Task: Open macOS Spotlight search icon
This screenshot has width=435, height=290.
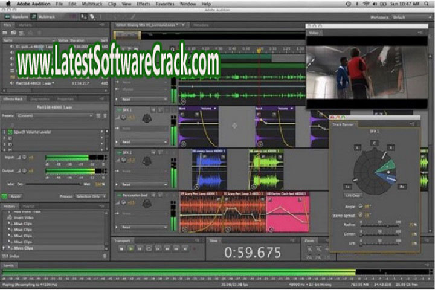Action: (x=427, y=4)
